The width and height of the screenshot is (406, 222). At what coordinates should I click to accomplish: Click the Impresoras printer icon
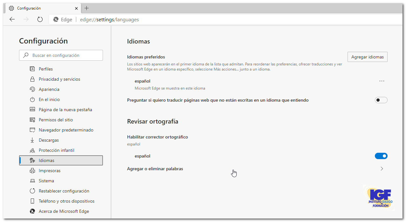32,170
